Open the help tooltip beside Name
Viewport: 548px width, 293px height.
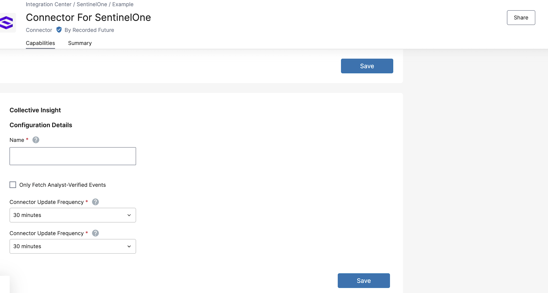36,140
